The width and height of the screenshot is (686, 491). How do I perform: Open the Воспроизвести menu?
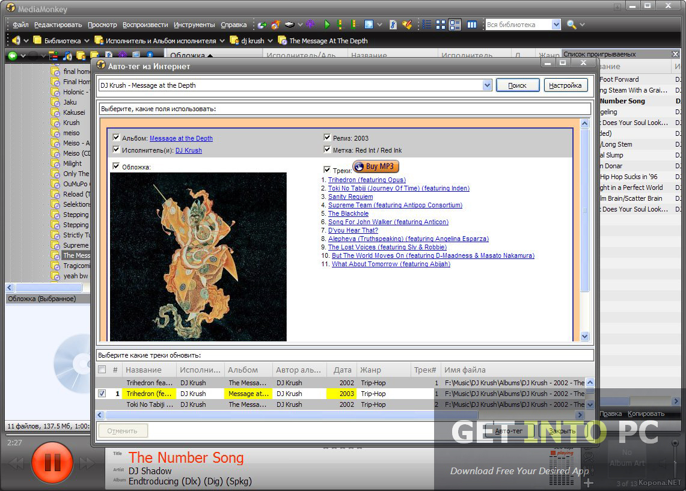(x=145, y=25)
